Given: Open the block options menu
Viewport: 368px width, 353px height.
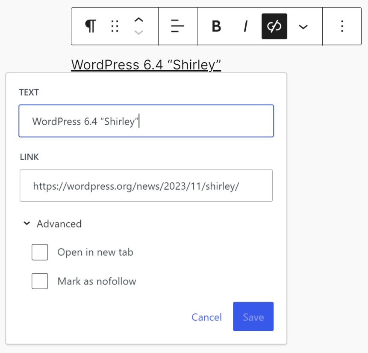Looking at the screenshot, I should click(342, 26).
